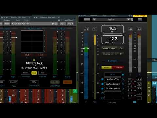157x118 pixels.
Task: Click the Offset to match button
Action: [109, 48]
